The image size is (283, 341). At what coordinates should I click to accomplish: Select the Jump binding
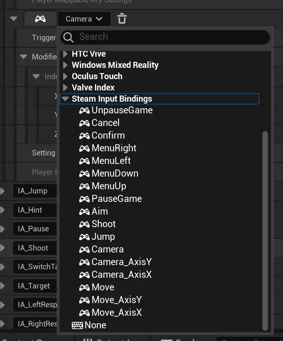point(103,237)
